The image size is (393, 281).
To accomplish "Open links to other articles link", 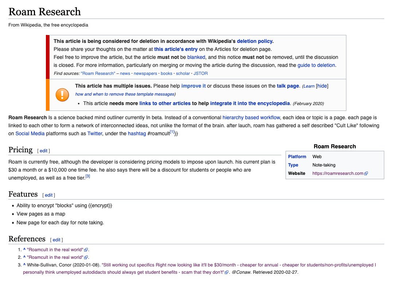I will 165,104.
